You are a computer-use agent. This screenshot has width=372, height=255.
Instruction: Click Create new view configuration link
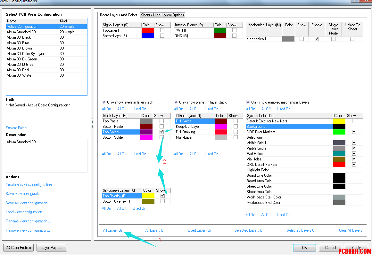[31, 185]
